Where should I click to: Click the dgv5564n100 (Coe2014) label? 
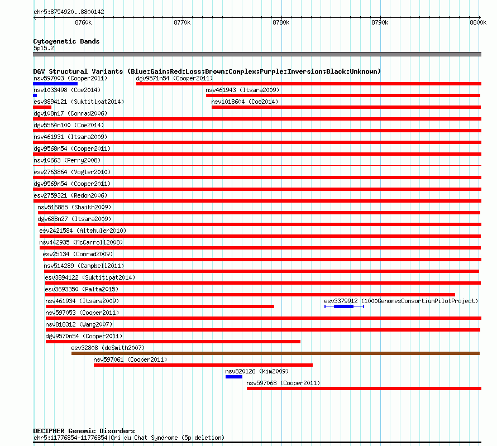click(x=69, y=125)
